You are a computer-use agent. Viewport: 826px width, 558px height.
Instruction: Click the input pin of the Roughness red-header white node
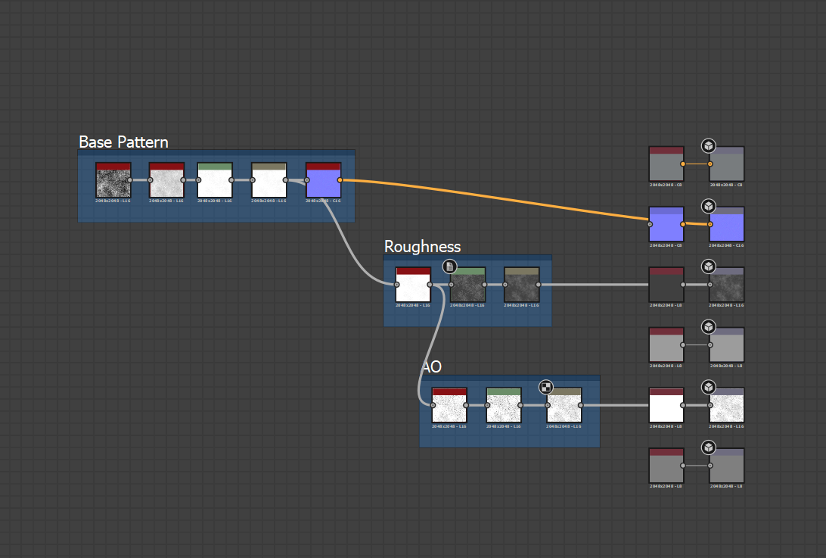396,284
